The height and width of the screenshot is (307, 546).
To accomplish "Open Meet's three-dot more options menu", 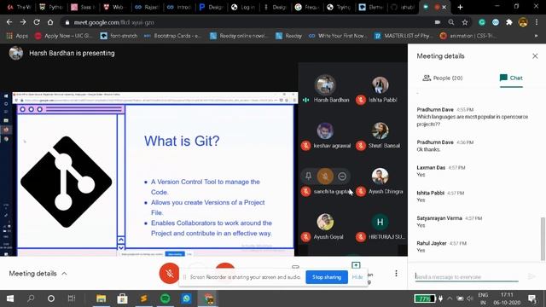I will tap(396, 274).
